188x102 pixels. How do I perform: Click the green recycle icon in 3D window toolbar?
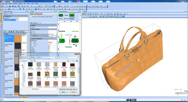click(83, 14)
